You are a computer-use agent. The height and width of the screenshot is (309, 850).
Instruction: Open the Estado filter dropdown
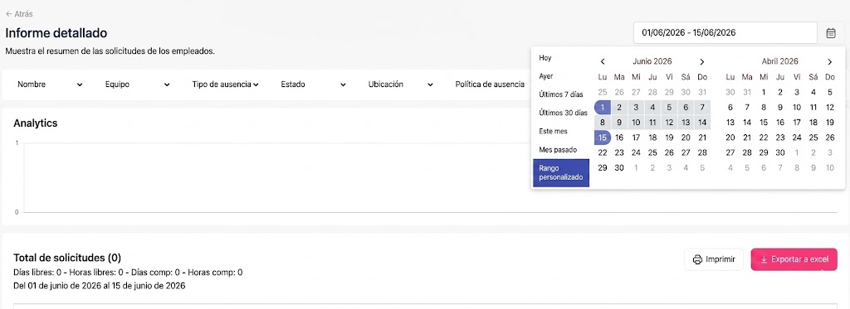point(313,84)
